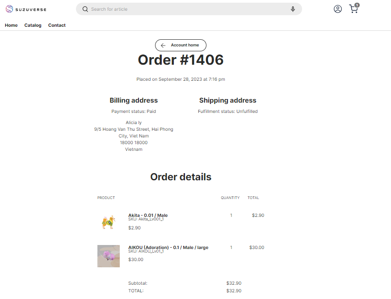
Task: Open the Akita - 0.01 / Male product
Action: point(147,215)
